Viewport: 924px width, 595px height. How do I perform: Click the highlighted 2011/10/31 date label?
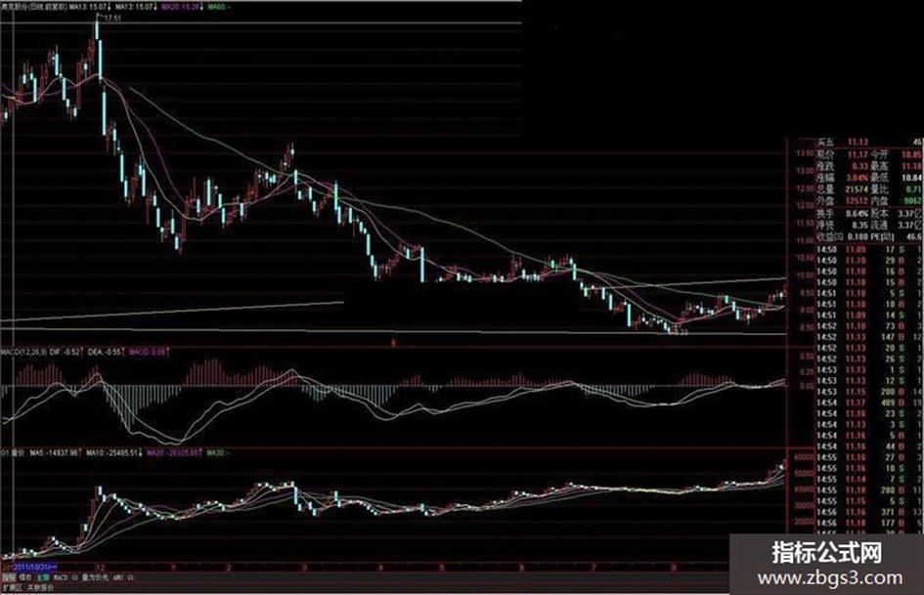coord(33,567)
